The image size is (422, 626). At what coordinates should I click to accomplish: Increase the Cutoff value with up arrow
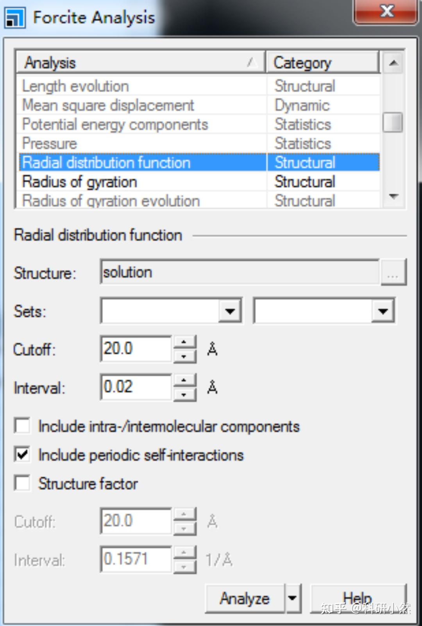click(184, 342)
